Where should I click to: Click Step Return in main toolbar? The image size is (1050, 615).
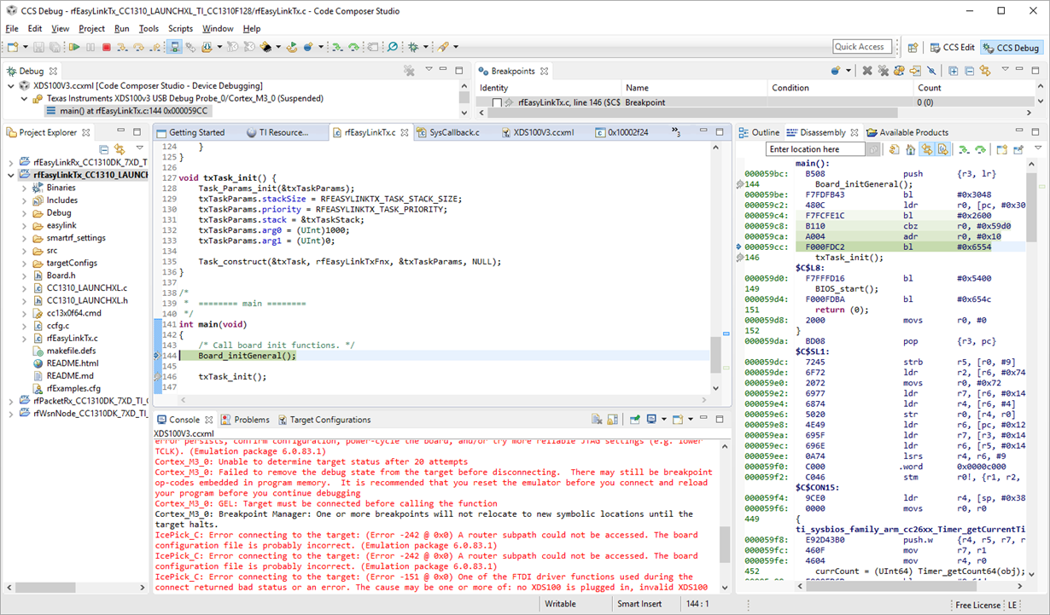pyautogui.click(x=155, y=47)
